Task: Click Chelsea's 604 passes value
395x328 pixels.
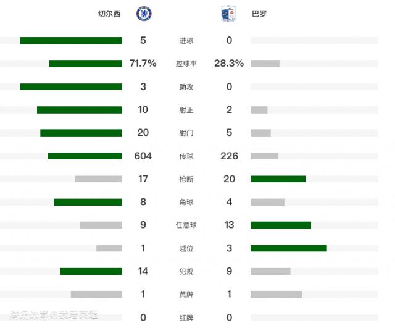Action: tap(143, 156)
